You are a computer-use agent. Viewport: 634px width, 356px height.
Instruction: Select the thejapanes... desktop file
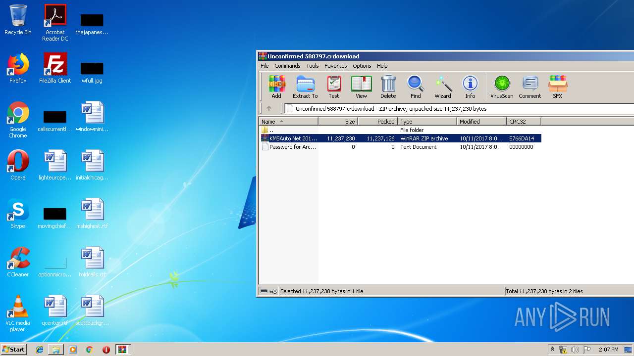click(x=92, y=24)
